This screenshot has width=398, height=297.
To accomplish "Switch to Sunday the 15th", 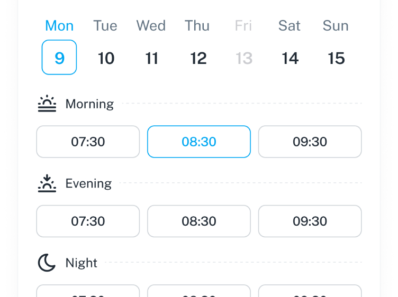I will 336,58.
